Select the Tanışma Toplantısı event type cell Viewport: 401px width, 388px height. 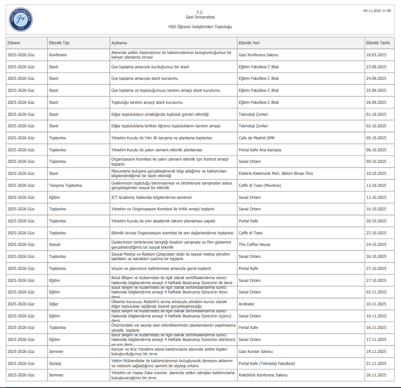[66, 185]
